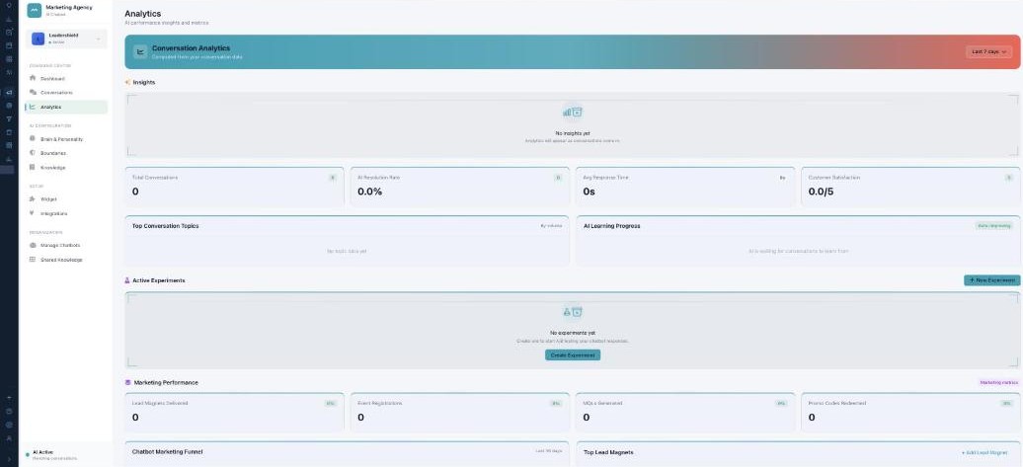Image resolution: width=1023 pixels, height=467 pixels.
Task: Click the Conversations chat bubbles icon
Action: (x=33, y=93)
